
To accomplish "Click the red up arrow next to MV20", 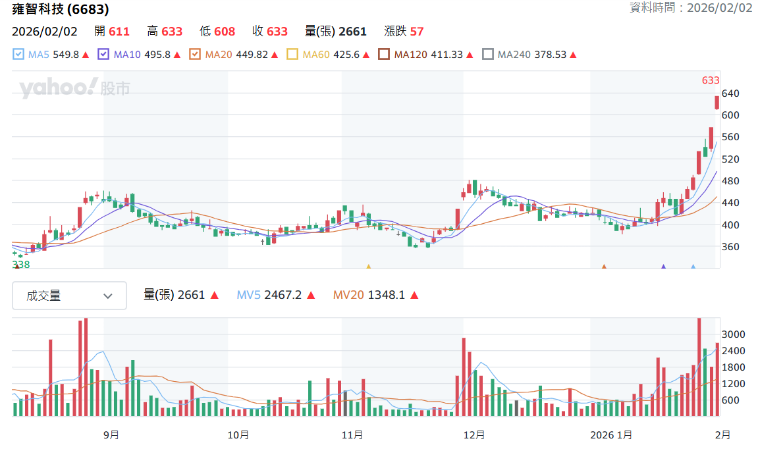I will click(414, 296).
